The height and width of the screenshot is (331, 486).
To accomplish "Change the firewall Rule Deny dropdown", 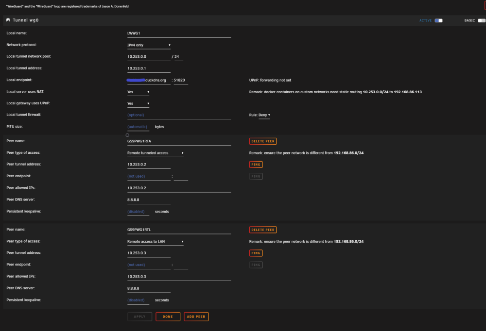I will pyautogui.click(x=264, y=115).
